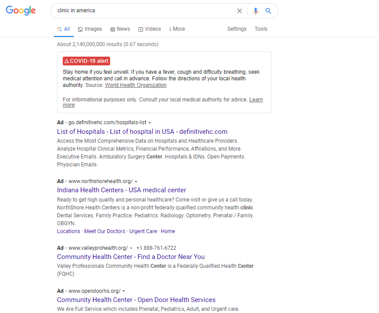Open the More search options menu
The image size is (379, 313).
coord(177,29)
